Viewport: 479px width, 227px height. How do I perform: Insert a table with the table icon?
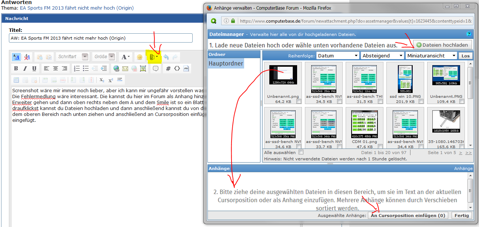[16, 80]
